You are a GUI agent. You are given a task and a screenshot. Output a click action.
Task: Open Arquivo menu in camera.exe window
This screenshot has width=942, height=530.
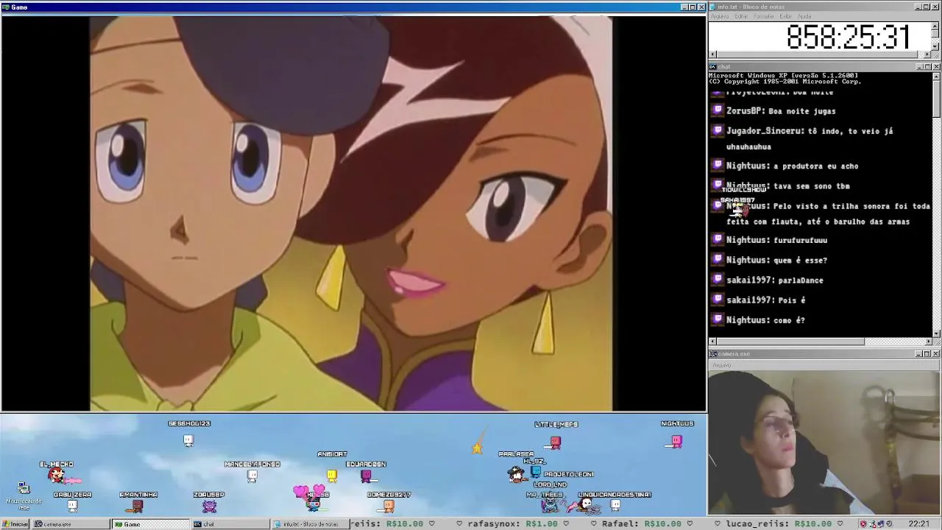[721, 365]
